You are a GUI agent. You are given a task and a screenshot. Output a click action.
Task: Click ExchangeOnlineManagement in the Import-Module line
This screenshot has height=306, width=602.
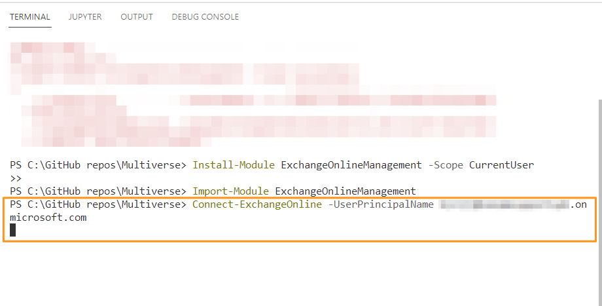[345, 191]
